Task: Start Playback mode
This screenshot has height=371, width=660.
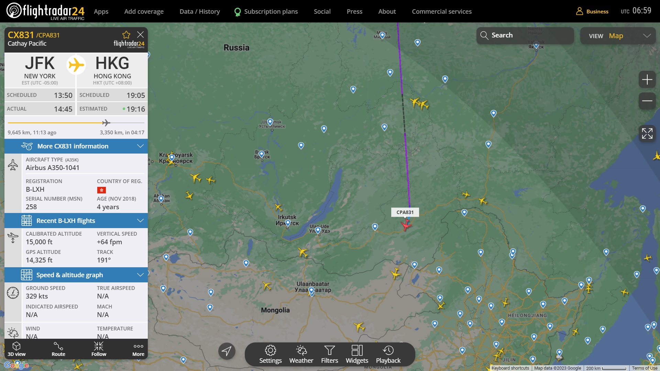Action: pyautogui.click(x=388, y=355)
